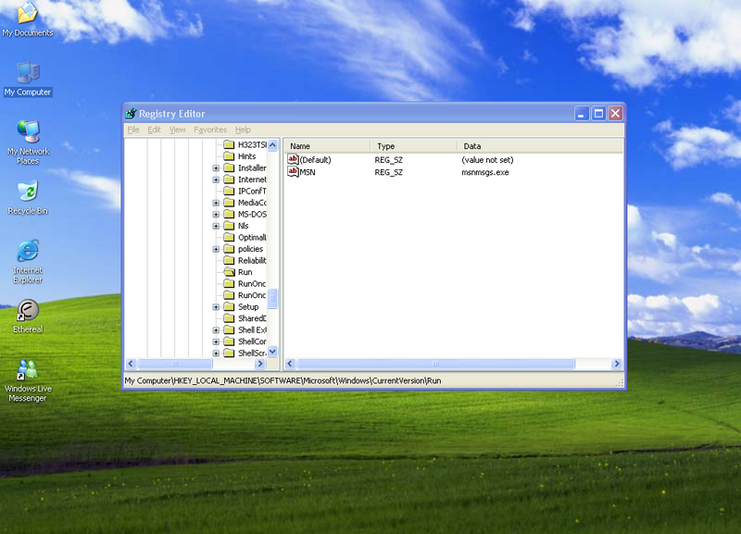This screenshot has width=741, height=534.
Task: Open the Edit menu
Action: 154,130
